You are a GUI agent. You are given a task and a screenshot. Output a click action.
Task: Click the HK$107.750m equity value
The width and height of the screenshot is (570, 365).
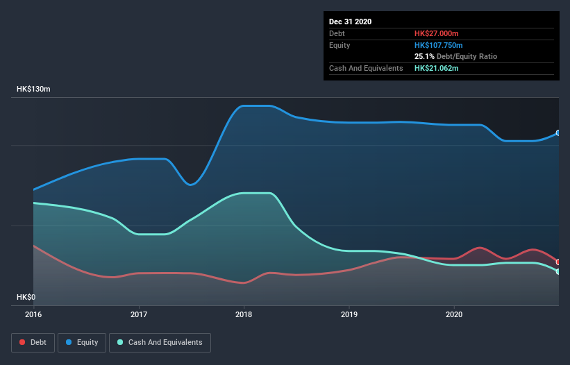[438, 45]
